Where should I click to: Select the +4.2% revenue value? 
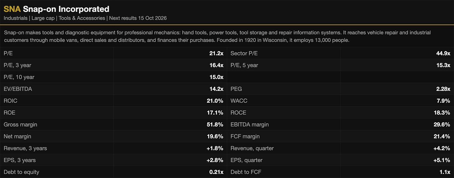click(442, 148)
